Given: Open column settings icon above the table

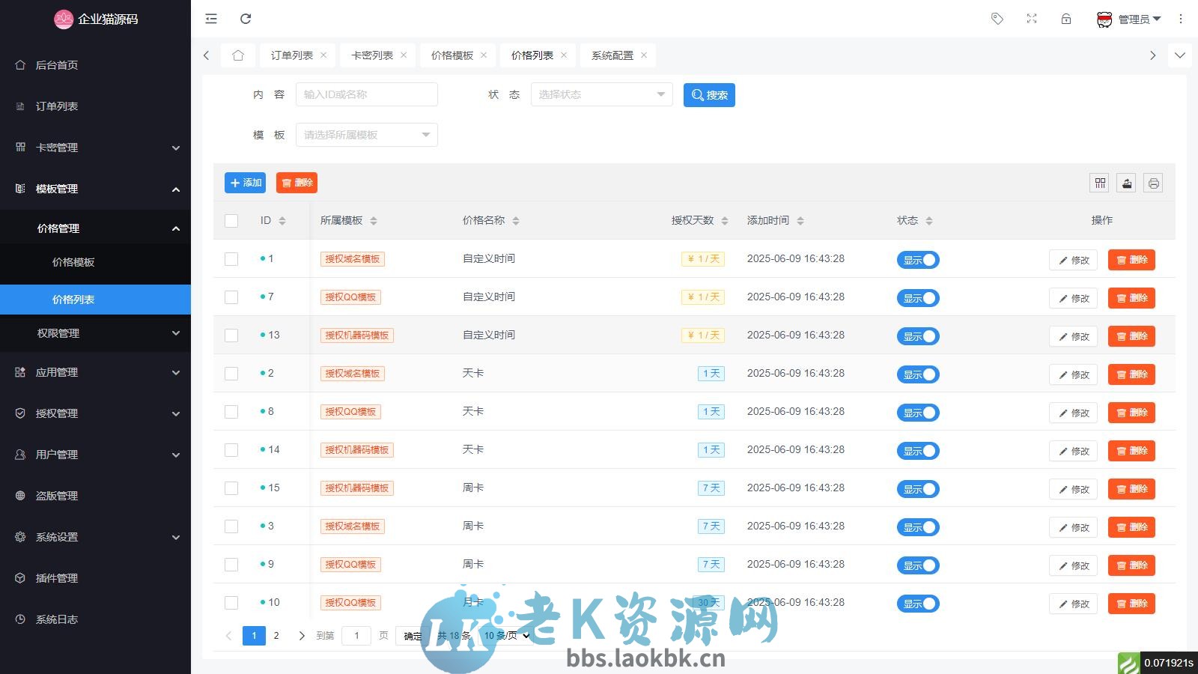Looking at the screenshot, I should (1099, 183).
